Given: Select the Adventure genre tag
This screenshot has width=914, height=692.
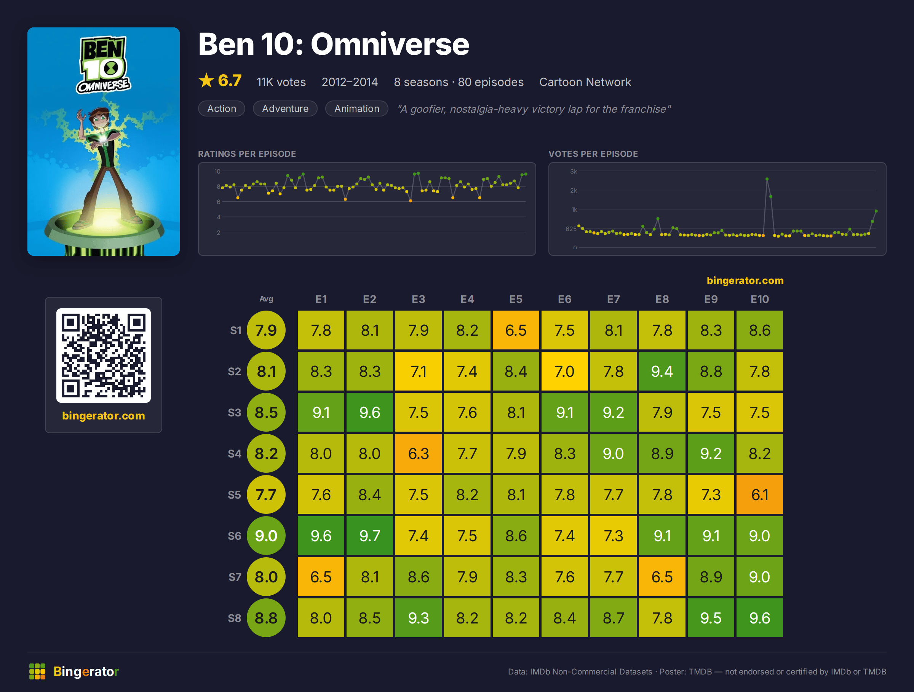Looking at the screenshot, I should pos(285,108).
